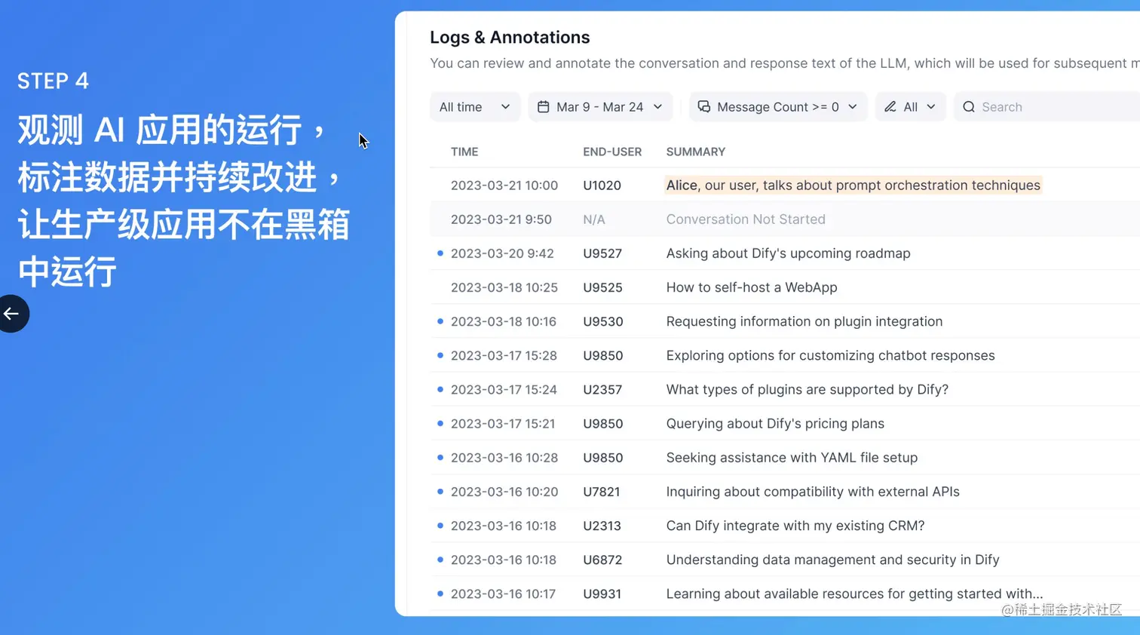1140x635 pixels.
Task: Open the All time dropdown
Action: coord(475,107)
